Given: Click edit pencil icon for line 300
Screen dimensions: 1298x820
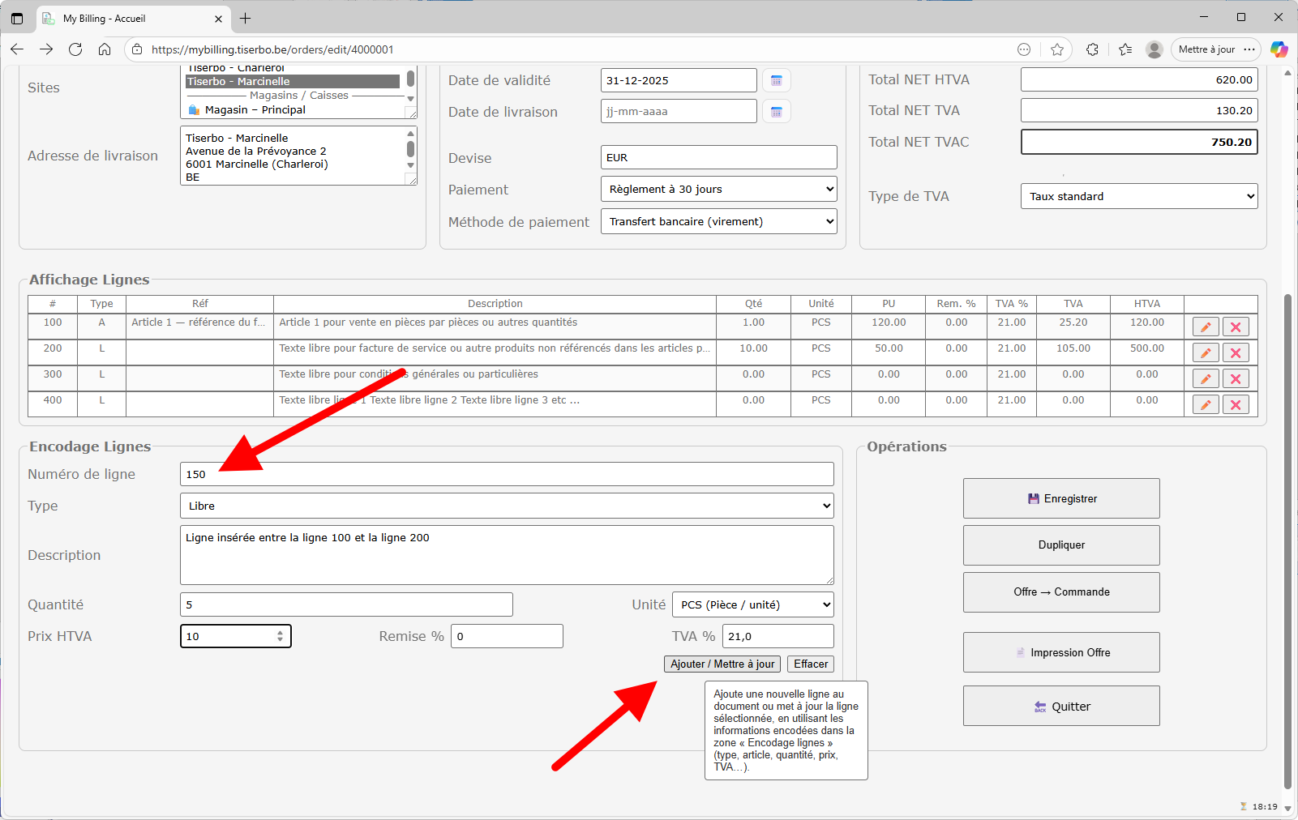Looking at the screenshot, I should coord(1206,379).
